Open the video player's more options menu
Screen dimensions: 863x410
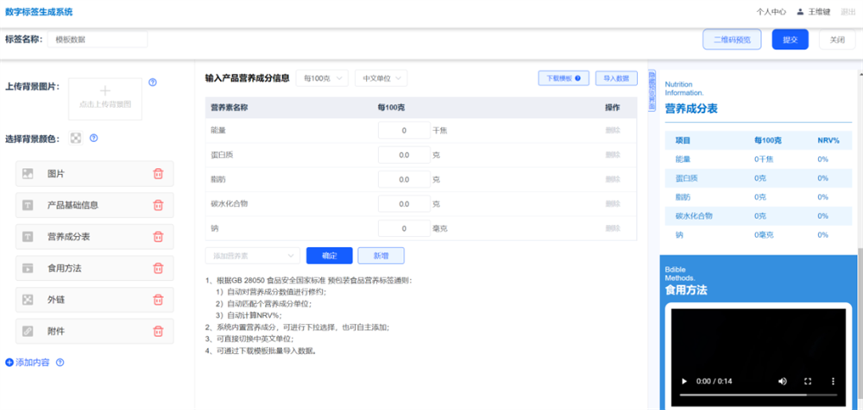point(833,382)
